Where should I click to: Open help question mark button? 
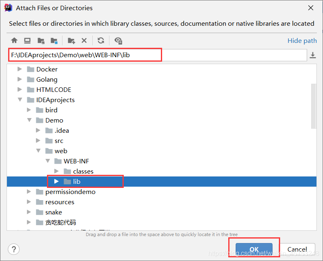14,249
